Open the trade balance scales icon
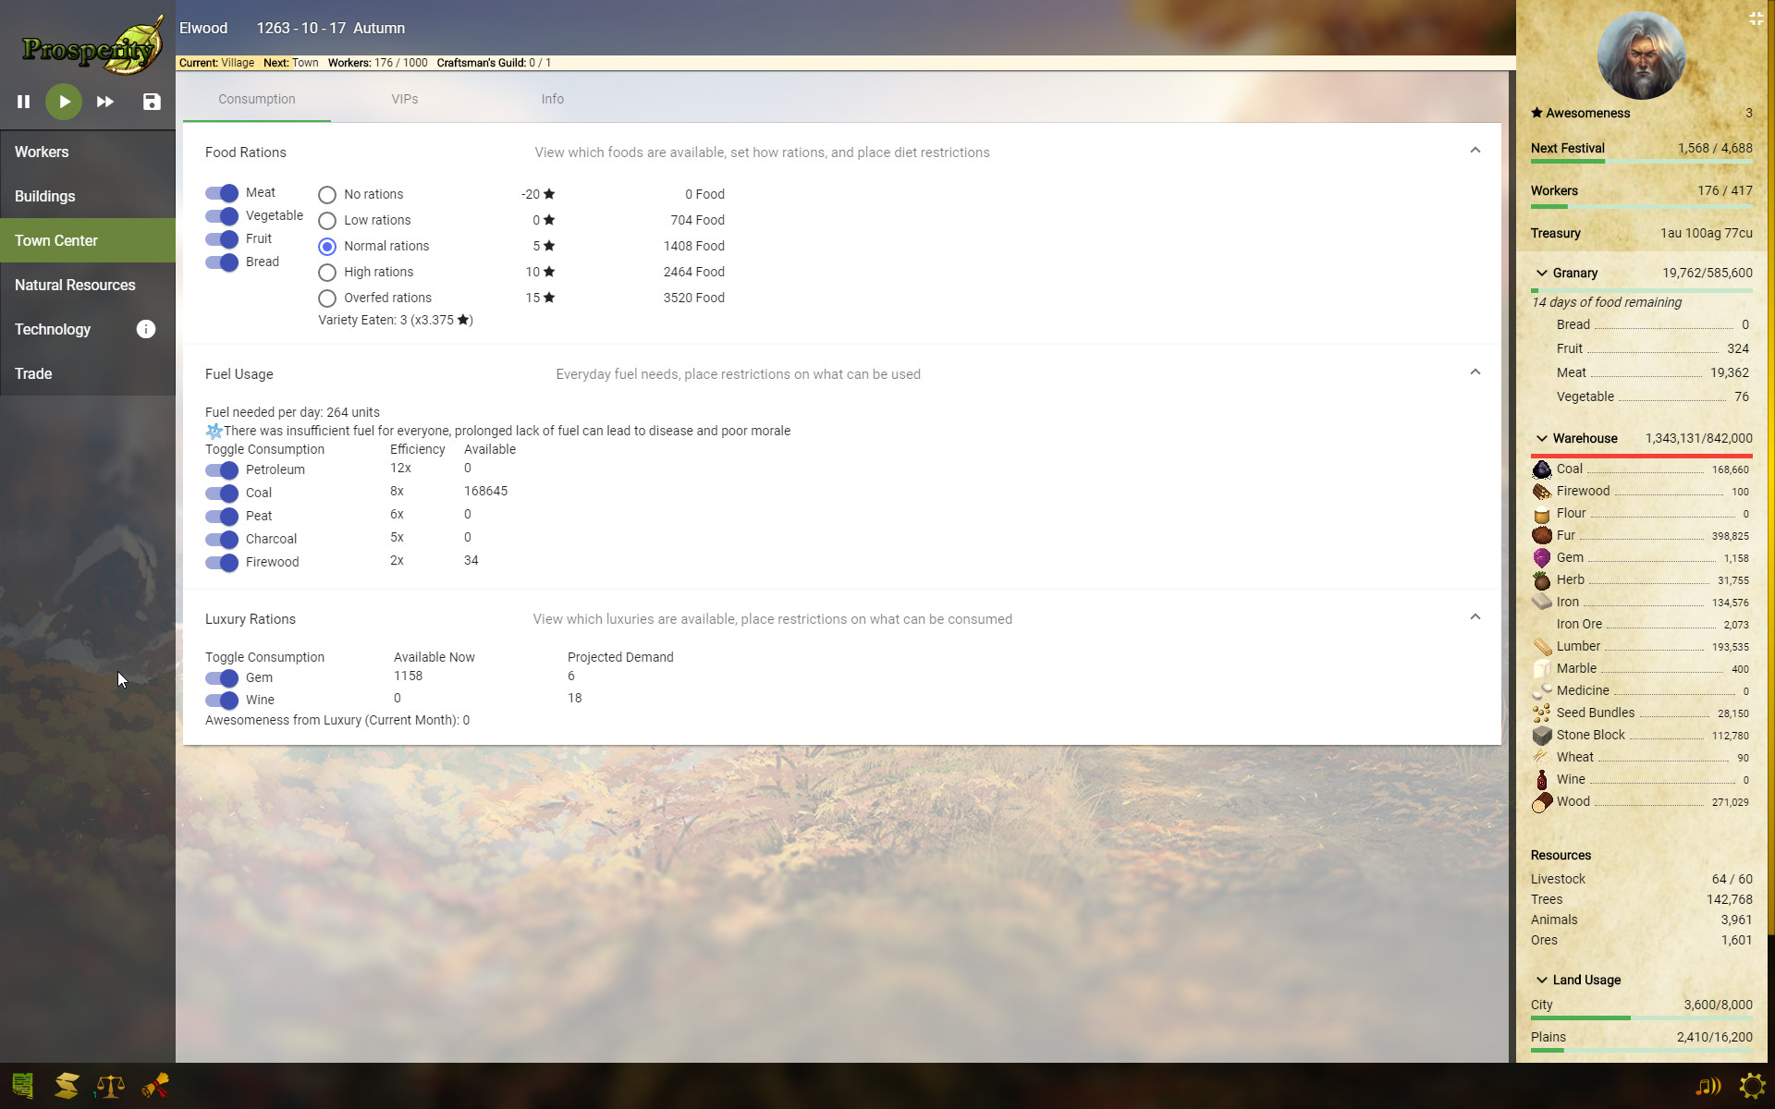Image resolution: width=1775 pixels, height=1109 pixels. point(110,1087)
